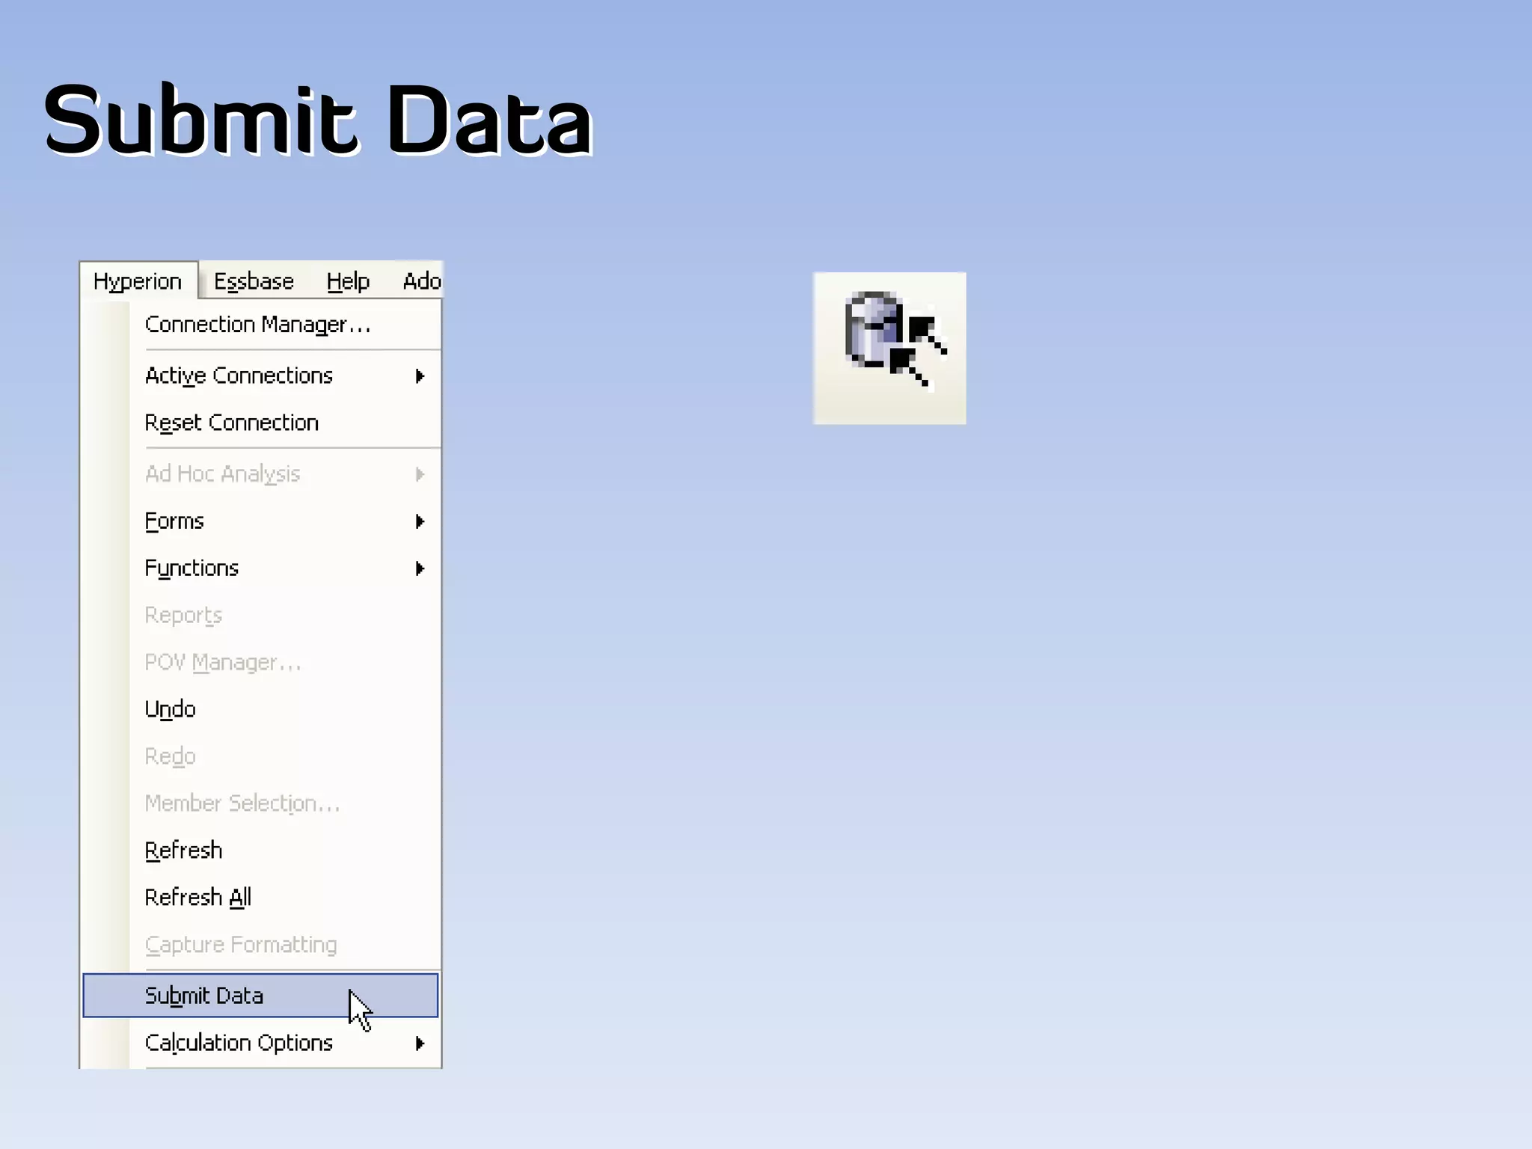Open the Hyperion menu
Viewport: 1532px width, 1149px height.
click(x=138, y=281)
